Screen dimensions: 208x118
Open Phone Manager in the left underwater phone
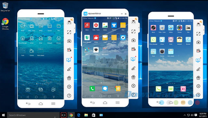click(x=23, y=38)
